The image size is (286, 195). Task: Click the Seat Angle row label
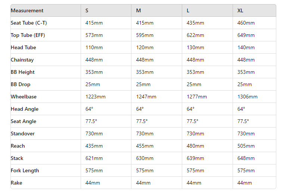pyautogui.click(x=24, y=121)
